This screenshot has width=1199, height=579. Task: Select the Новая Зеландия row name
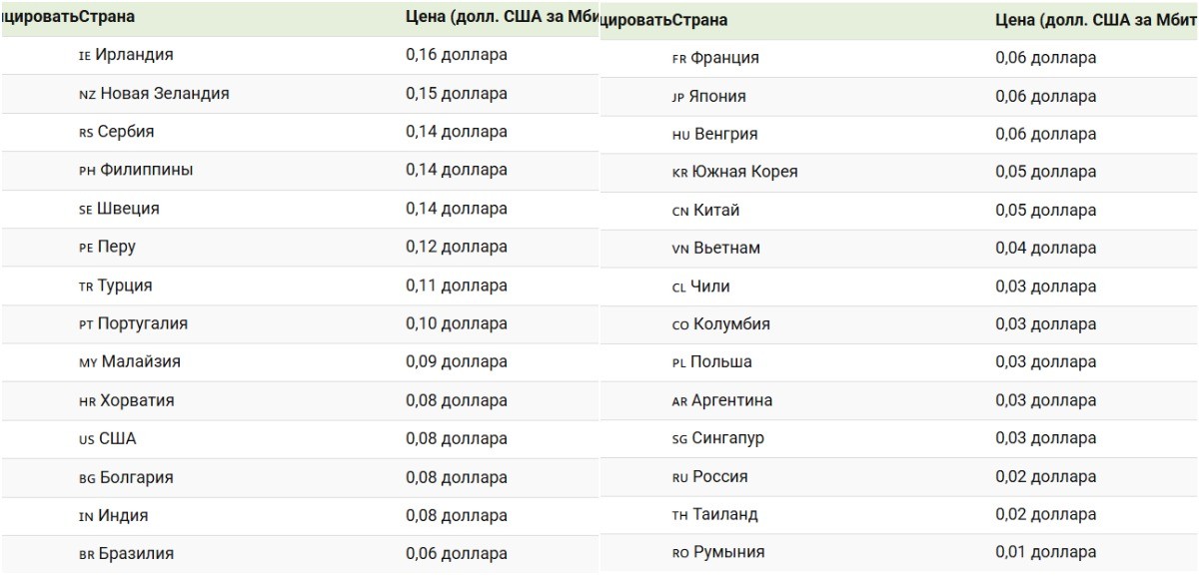point(165,94)
